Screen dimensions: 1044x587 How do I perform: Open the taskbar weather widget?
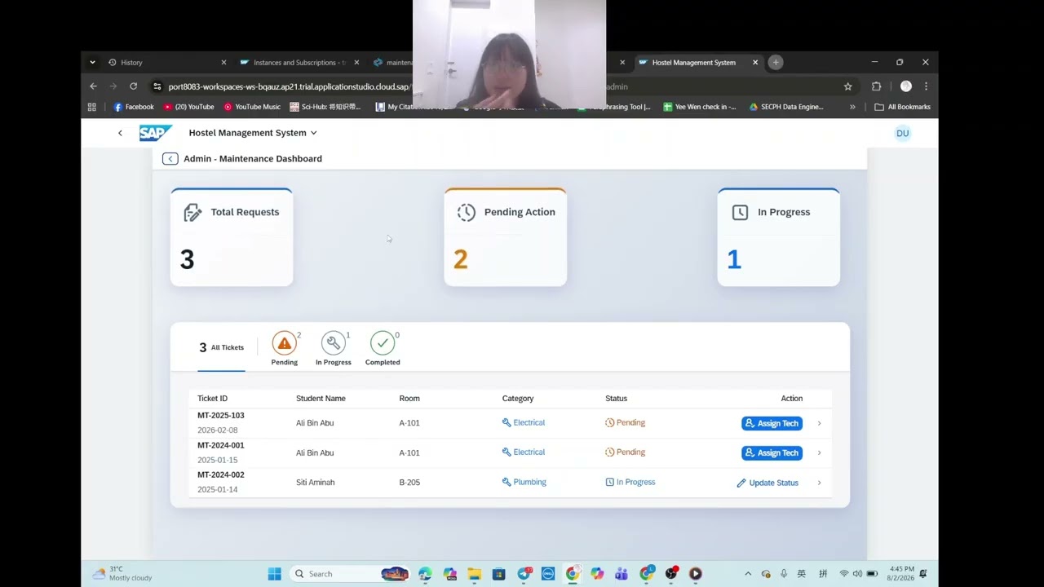coord(123,574)
